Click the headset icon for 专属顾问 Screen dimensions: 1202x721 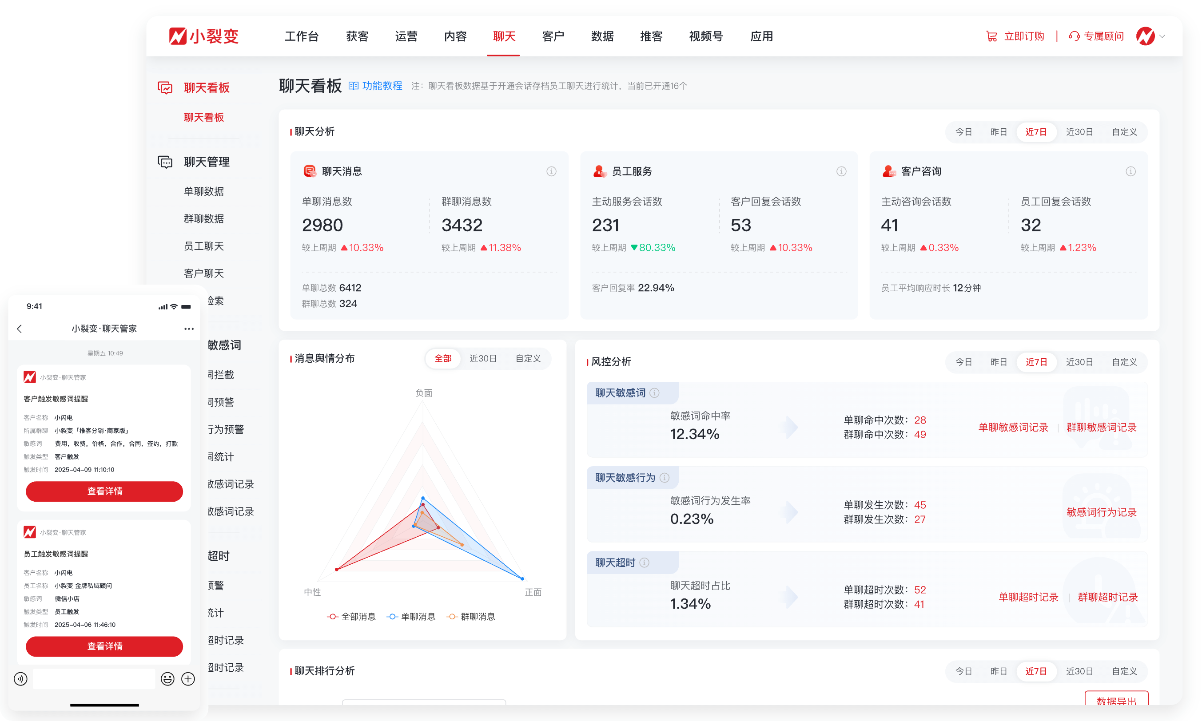[x=1074, y=36]
